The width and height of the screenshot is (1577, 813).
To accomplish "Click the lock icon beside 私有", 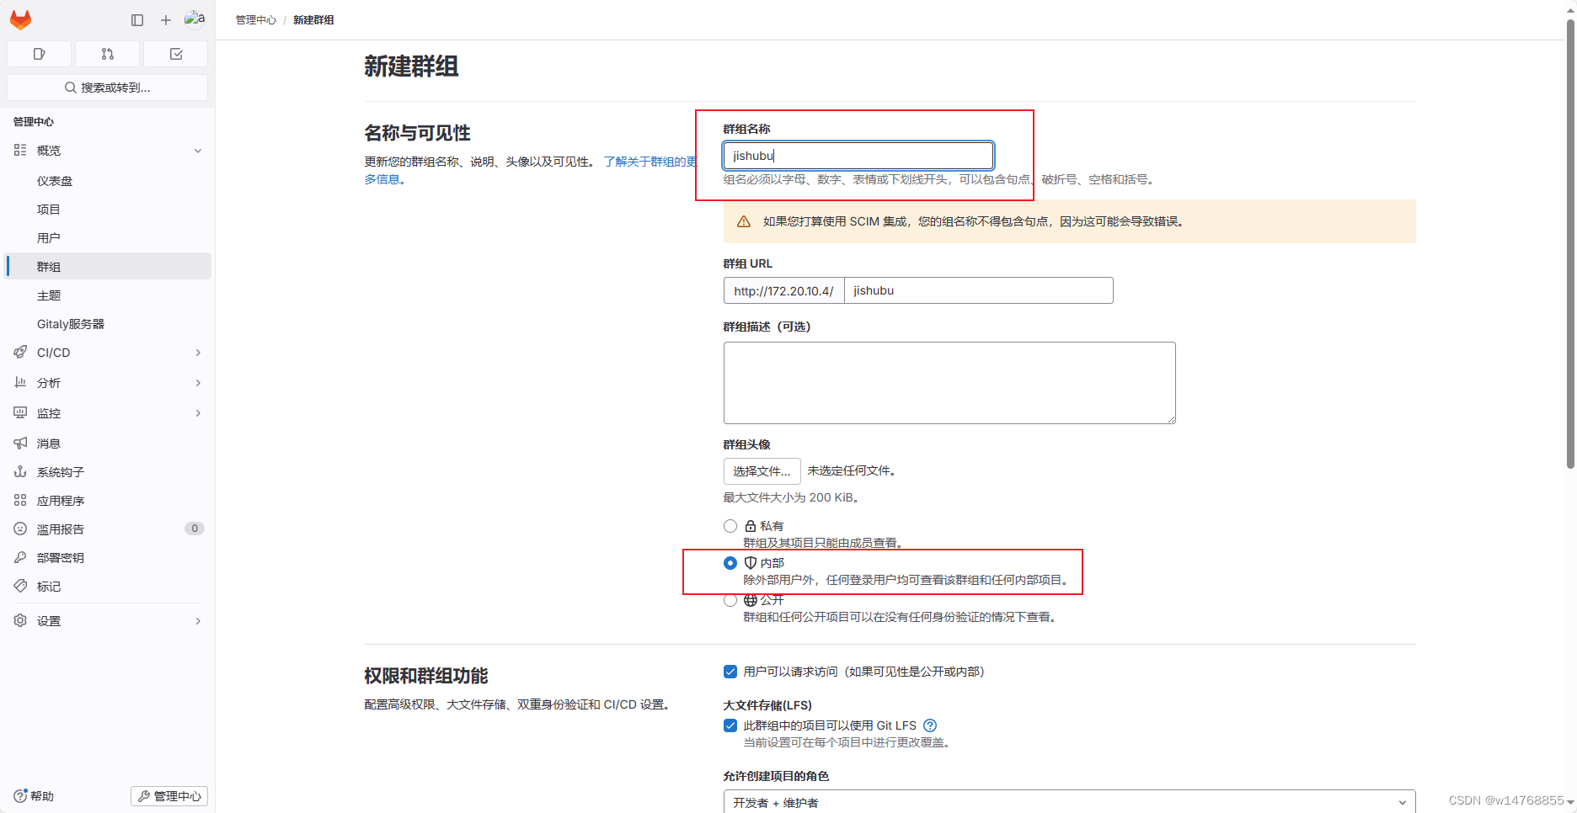I will coord(751,526).
